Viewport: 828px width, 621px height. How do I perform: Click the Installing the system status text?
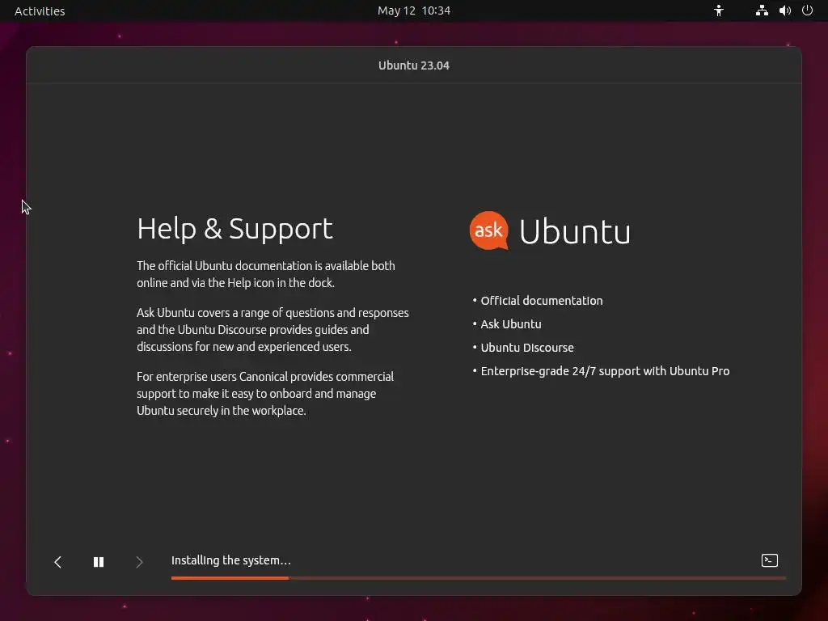pyautogui.click(x=230, y=560)
